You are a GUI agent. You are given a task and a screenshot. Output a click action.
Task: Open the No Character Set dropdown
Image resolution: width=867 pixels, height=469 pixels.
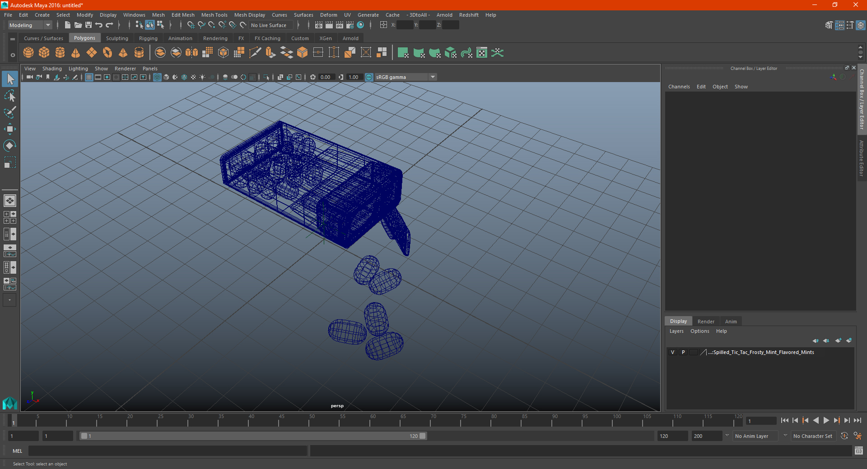point(814,436)
